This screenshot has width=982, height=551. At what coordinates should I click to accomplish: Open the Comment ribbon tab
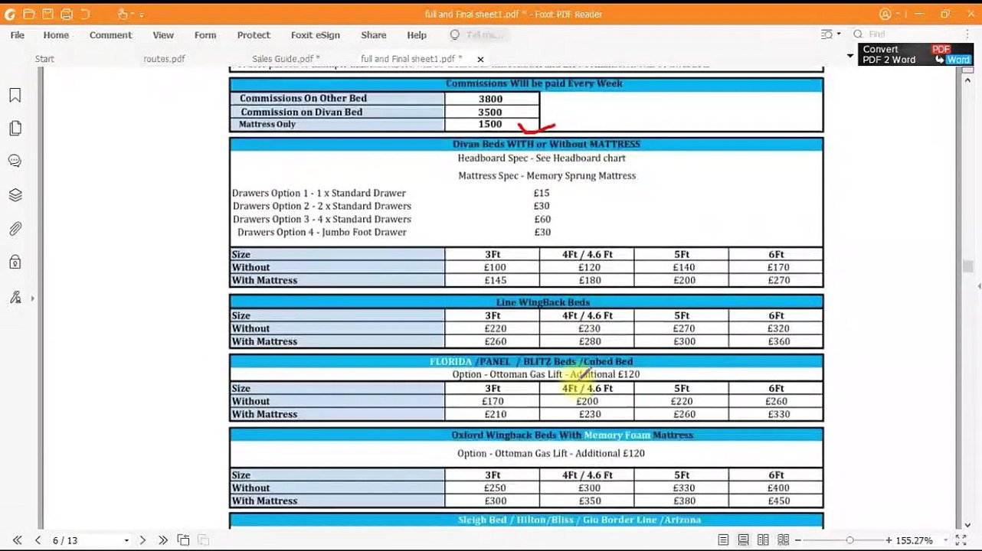(110, 35)
